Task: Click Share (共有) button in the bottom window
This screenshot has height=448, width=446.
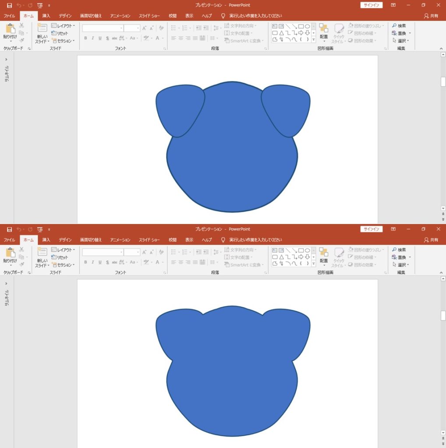Action: pos(431,240)
